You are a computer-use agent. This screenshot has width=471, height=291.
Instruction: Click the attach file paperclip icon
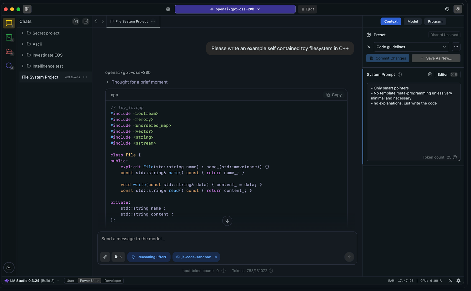tap(105, 257)
